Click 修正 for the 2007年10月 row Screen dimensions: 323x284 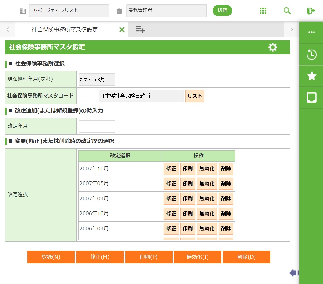point(171,169)
